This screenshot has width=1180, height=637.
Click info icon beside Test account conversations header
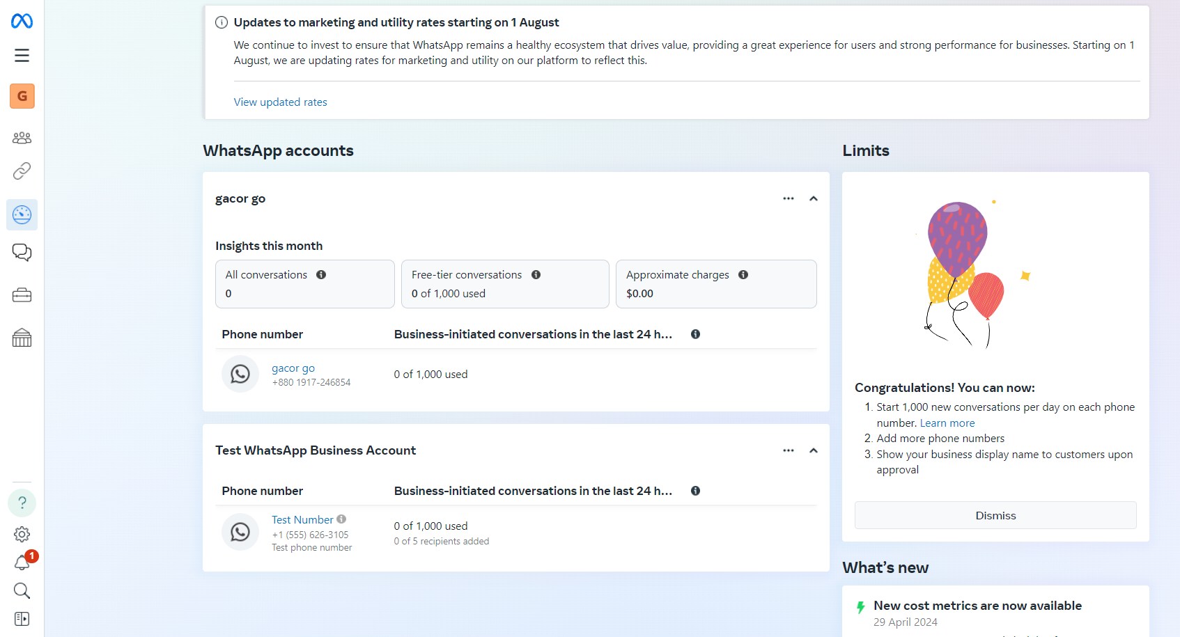(x=695, y=491)
